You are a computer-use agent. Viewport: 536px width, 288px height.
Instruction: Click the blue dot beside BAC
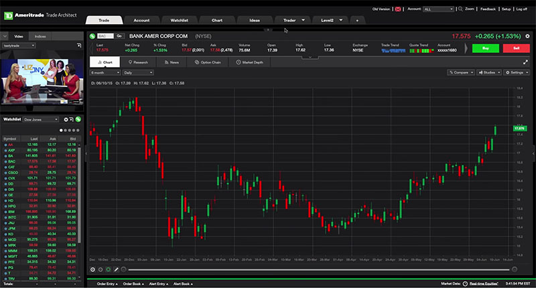click(x=5, y=161)
